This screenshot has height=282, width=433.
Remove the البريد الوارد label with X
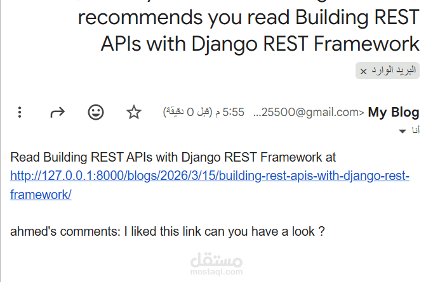pos(363,72)
